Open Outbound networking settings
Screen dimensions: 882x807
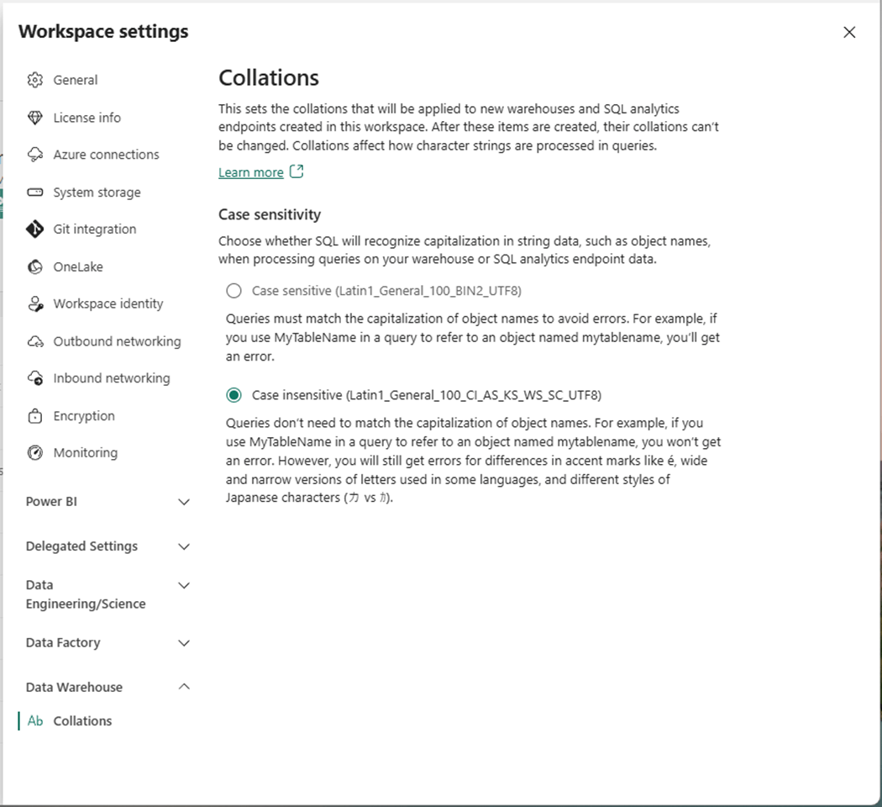pyautogui.click(x=117, y=341)
